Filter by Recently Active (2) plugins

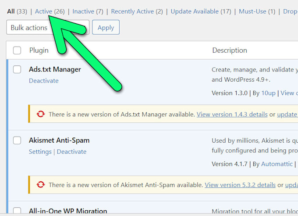(x=137, y=11)
